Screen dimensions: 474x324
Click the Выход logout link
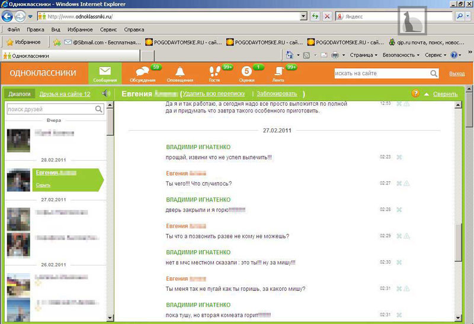457,73
